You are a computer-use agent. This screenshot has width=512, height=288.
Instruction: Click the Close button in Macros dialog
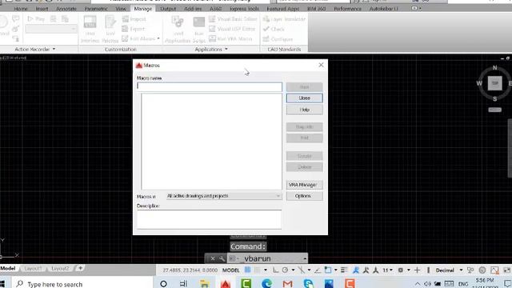click(304, 98)
